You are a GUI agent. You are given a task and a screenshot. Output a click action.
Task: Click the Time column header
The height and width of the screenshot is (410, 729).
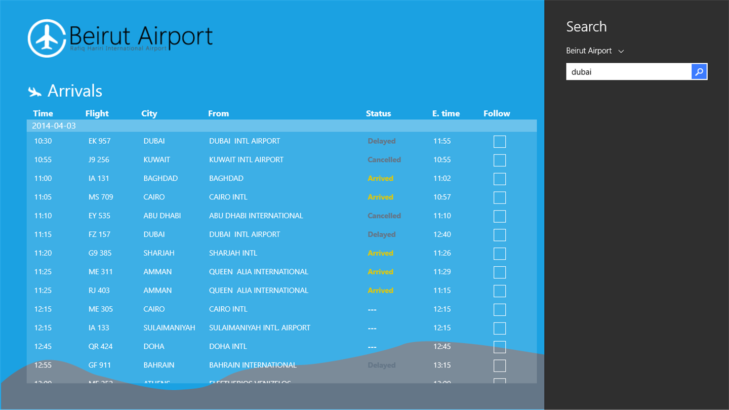pyautogui.click(x=43, y=113)
